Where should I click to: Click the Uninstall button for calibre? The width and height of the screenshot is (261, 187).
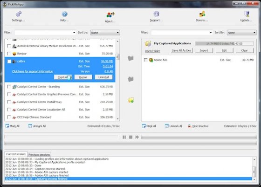[x=103, y=77]
